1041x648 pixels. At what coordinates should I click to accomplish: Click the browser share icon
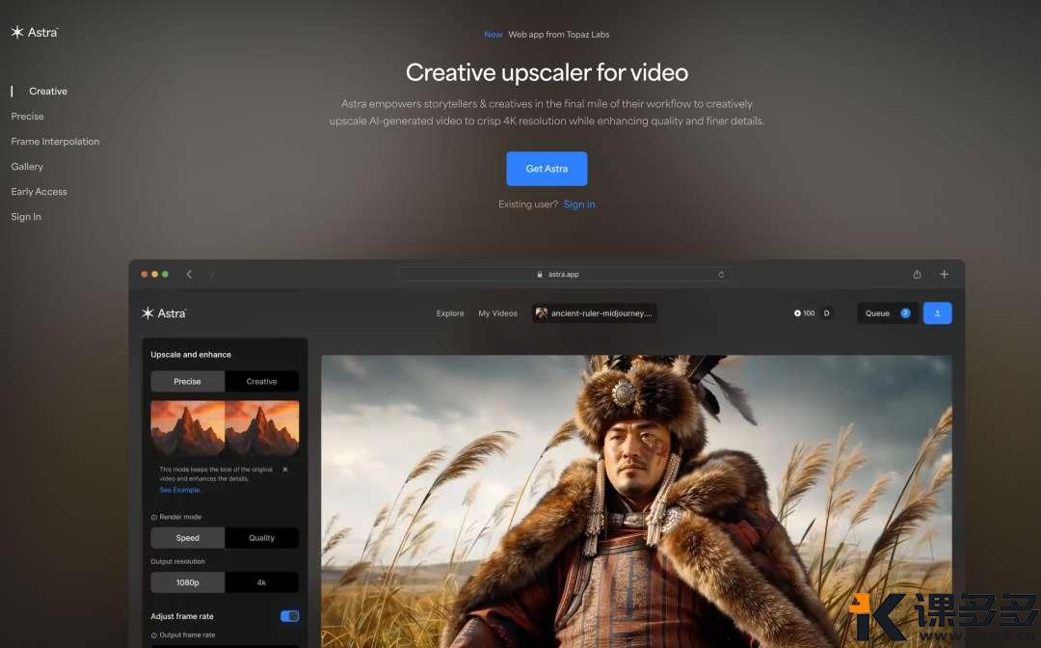click(917, 274)
